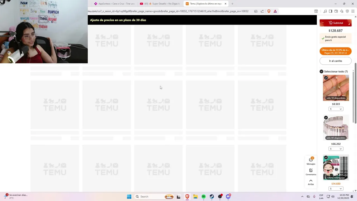Show hidden tray icons chevron
357x201 pixels.
click(x=302, y=197)
